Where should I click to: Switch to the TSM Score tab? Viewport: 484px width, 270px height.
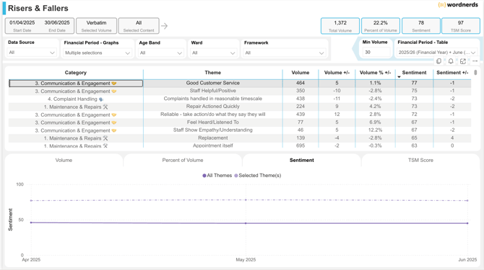click(x=420, y=161)
